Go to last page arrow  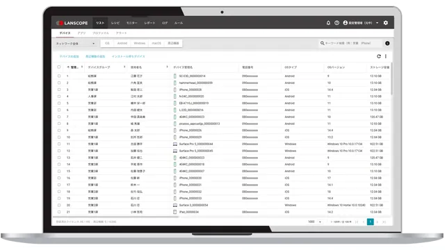(x=385, y=222)
